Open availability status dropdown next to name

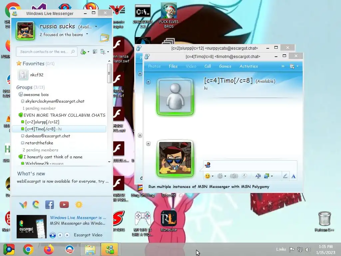(x=96, y=27)
